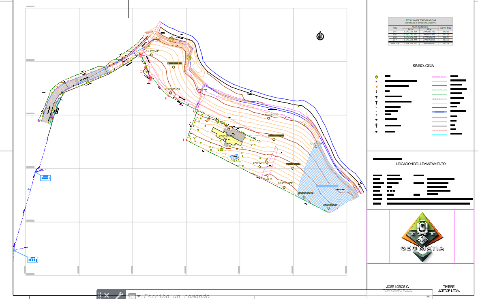This screenshot has height=299, width=478.
Task: Select red vertex label C
Action: point(141,72)
